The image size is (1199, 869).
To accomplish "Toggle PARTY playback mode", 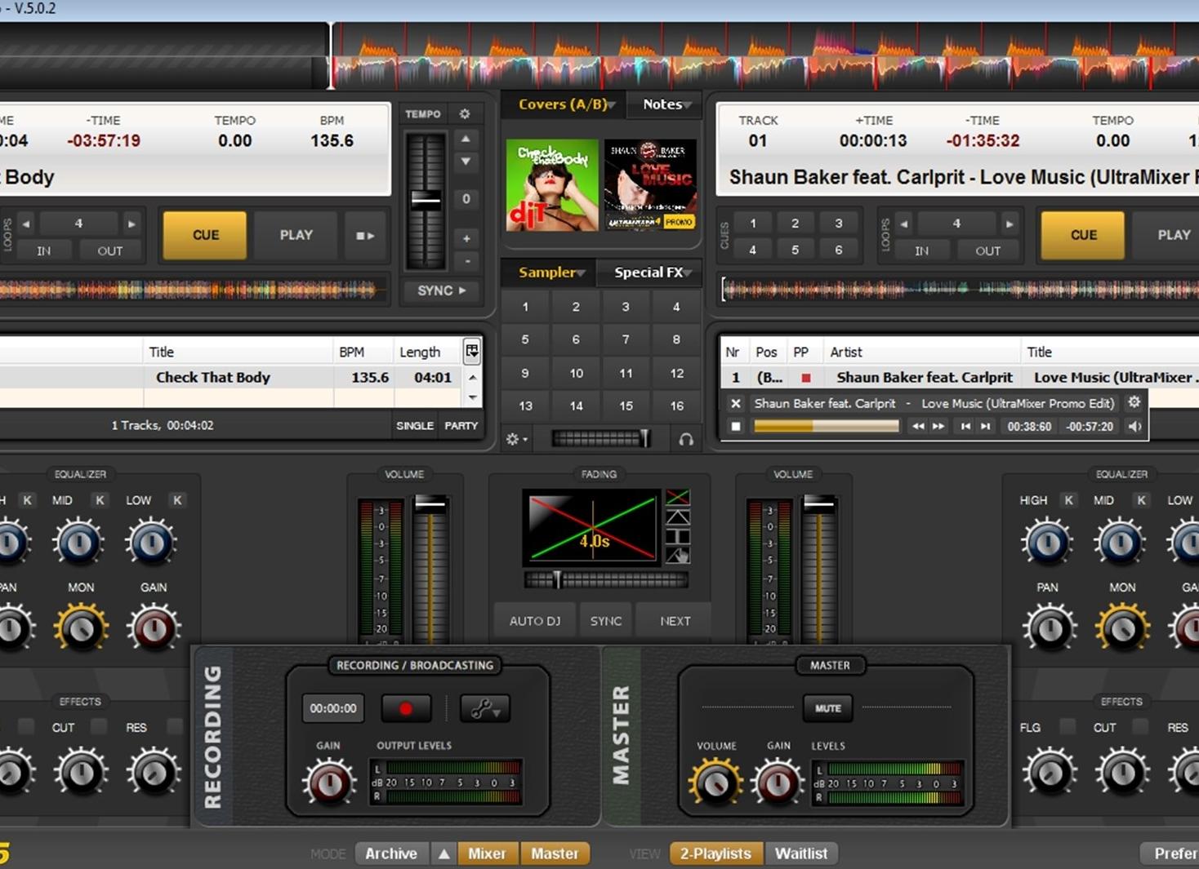I will (x=461, y=425).
